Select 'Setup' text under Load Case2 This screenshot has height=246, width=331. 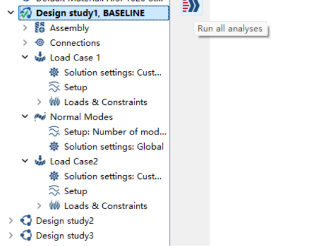coord(76,191)
